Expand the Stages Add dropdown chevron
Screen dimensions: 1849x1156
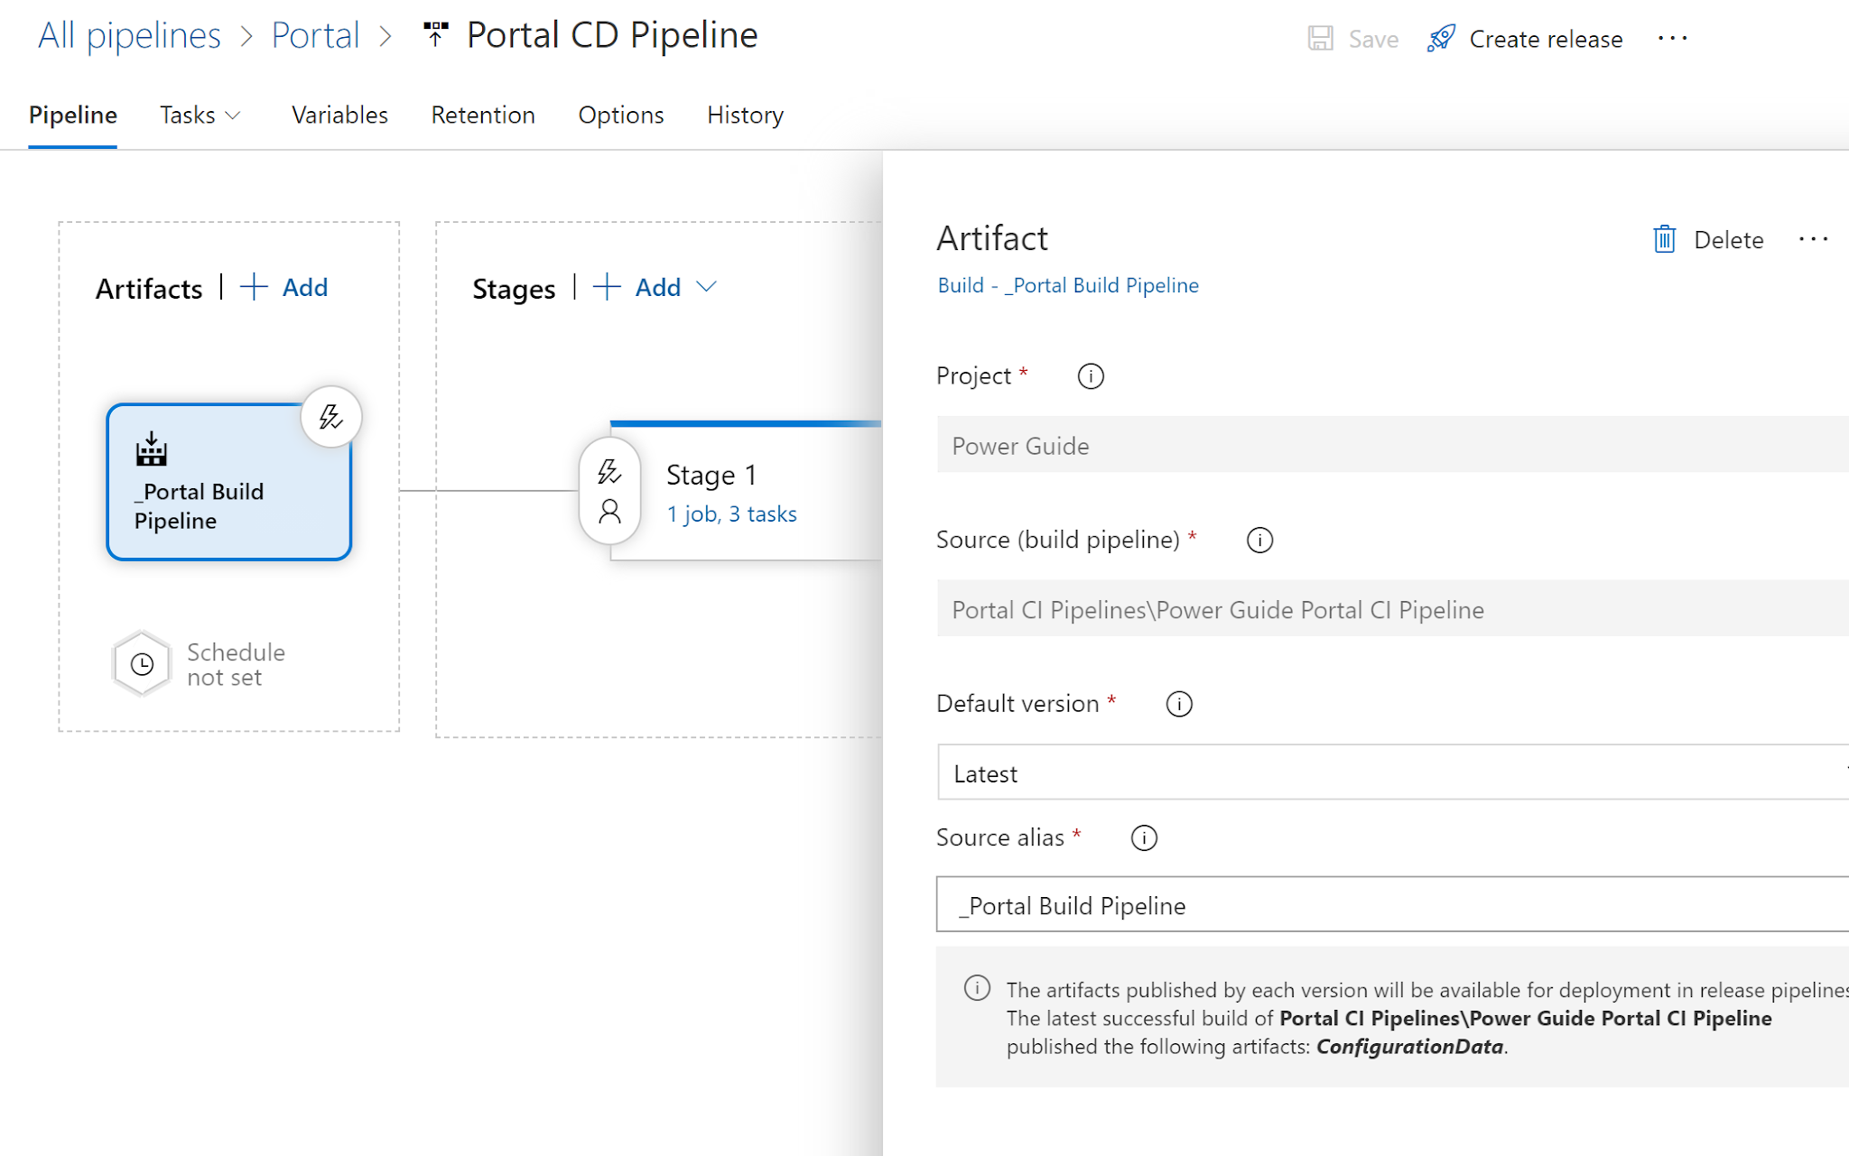pyautogui.click(x=707, y=287)
